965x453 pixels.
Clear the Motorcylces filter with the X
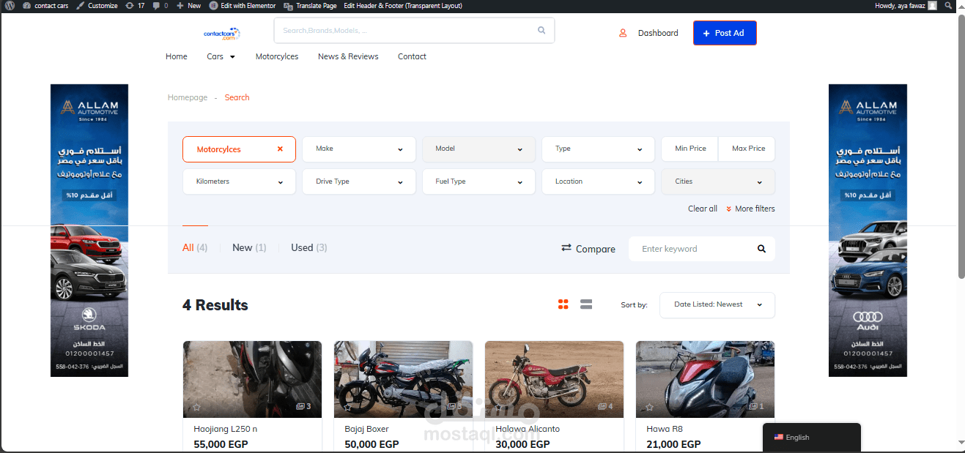point(280,149)
